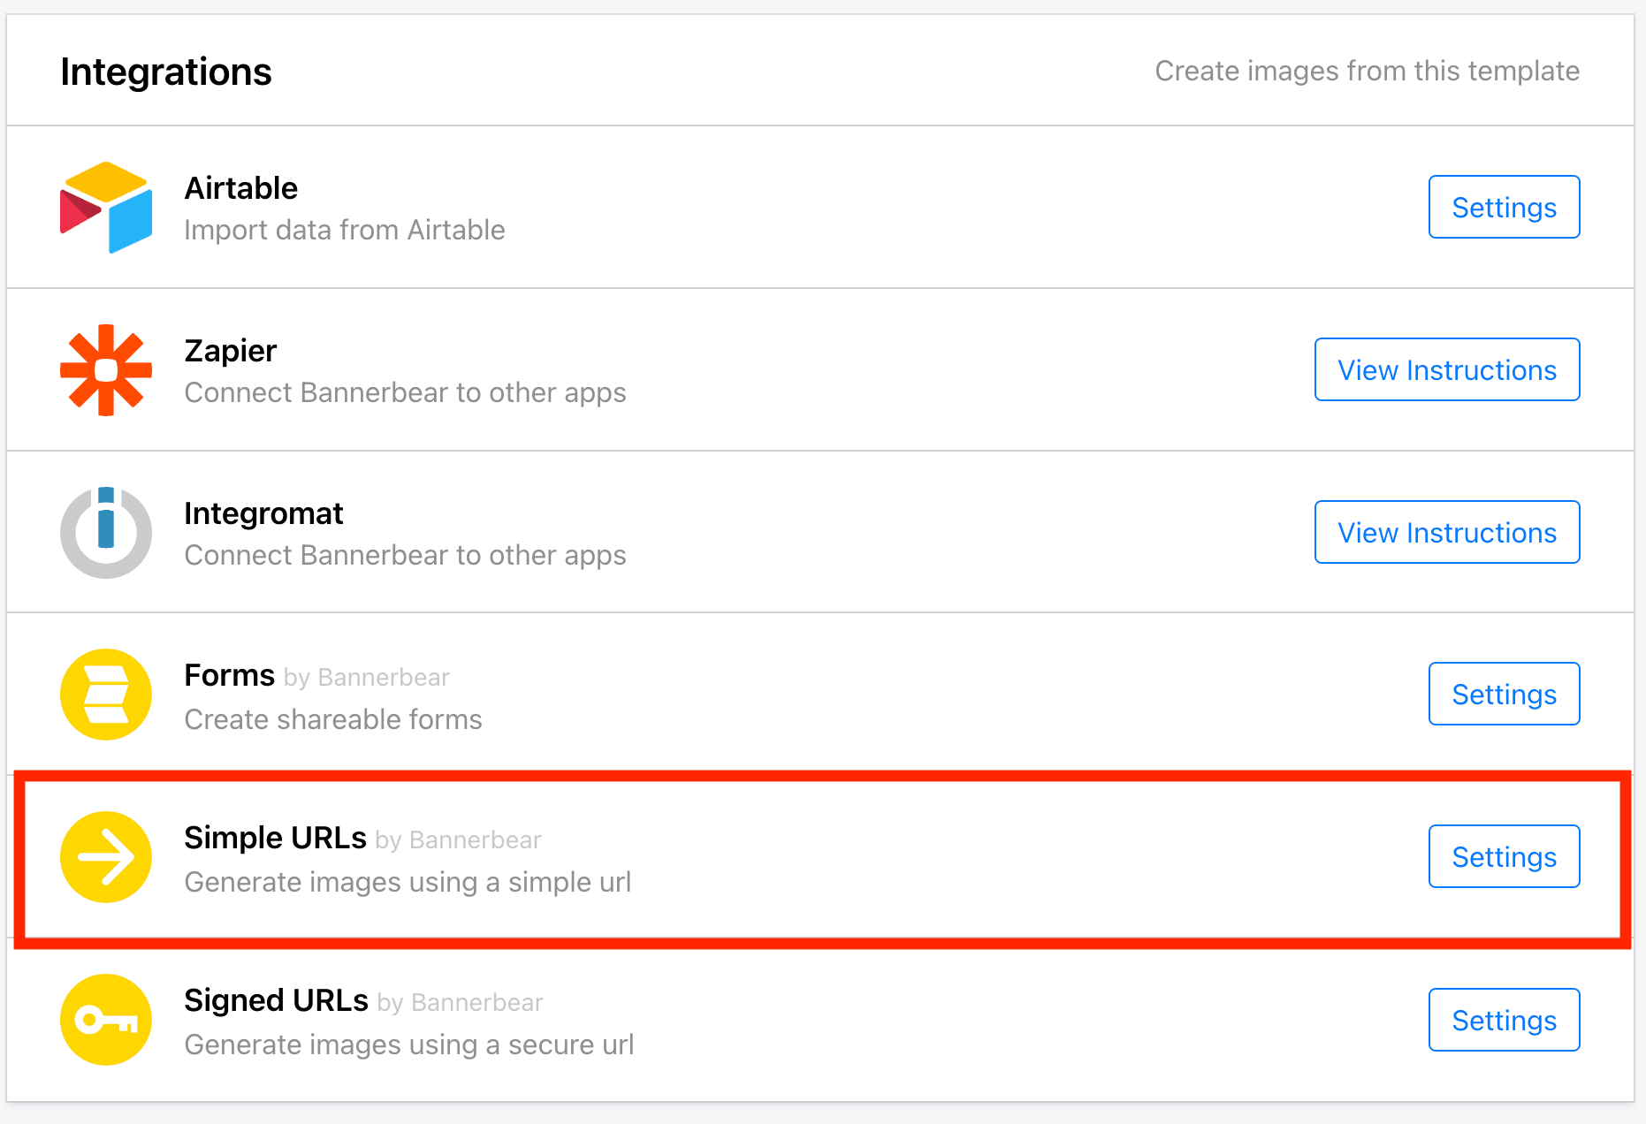Select the Forms by Bannerbear title
Viewport: 1646px width, 1124px height.
[x=229, y=674]
